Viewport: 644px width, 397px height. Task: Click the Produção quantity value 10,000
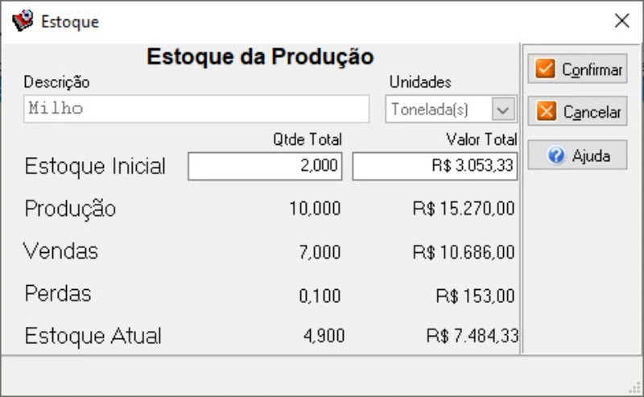(315, 209)
